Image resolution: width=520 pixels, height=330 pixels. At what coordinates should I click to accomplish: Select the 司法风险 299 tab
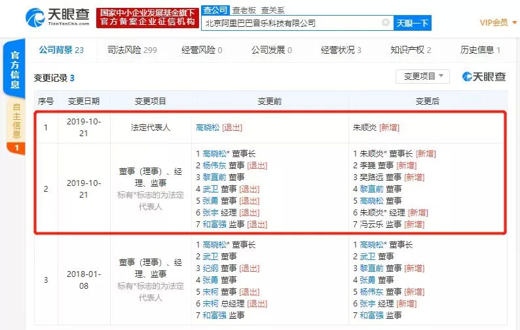click(x=132, y=50)
